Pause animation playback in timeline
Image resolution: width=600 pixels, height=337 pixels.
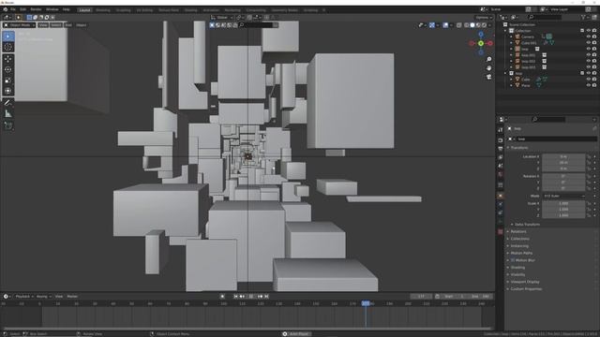coord(251,297)
